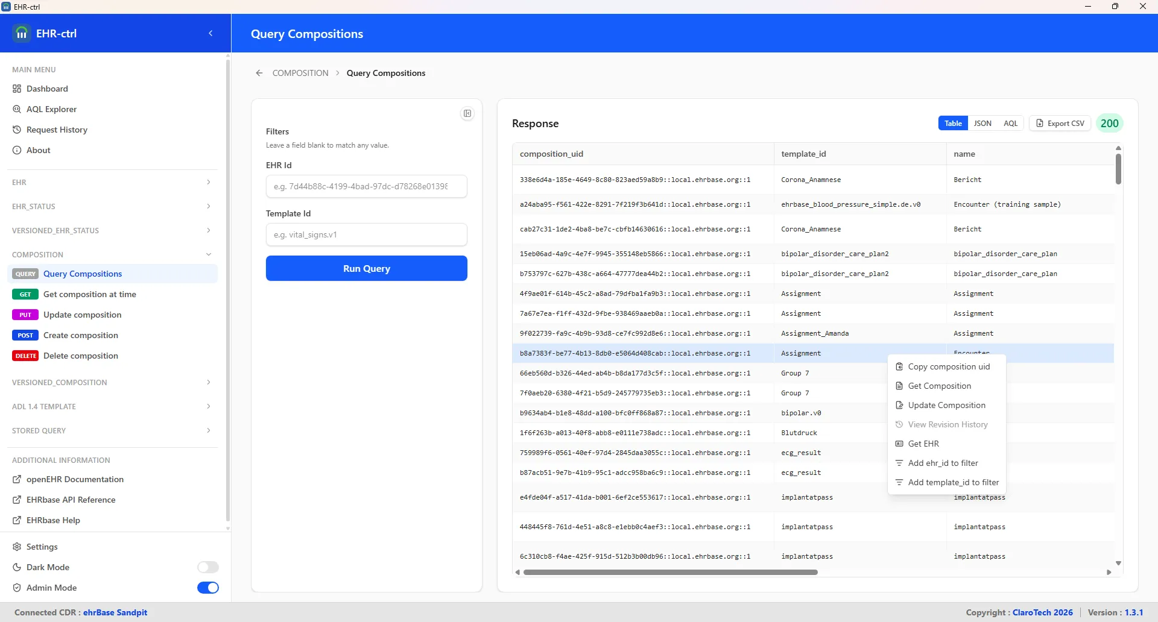Choose Update Composition in context menu
Image resolution: width=1158 pixels, height=622 pixels.
pos(946,405)
